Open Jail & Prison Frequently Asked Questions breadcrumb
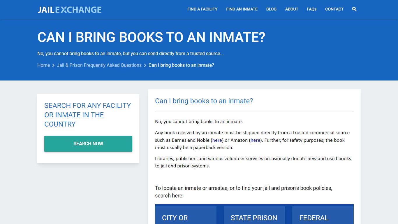398x224 pixels. pyautogui.click(x=99, y=65)
